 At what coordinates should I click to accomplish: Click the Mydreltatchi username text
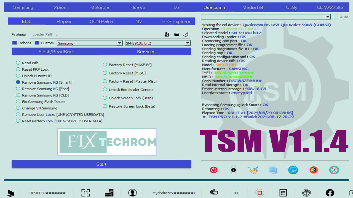click(x=173, y=193)
